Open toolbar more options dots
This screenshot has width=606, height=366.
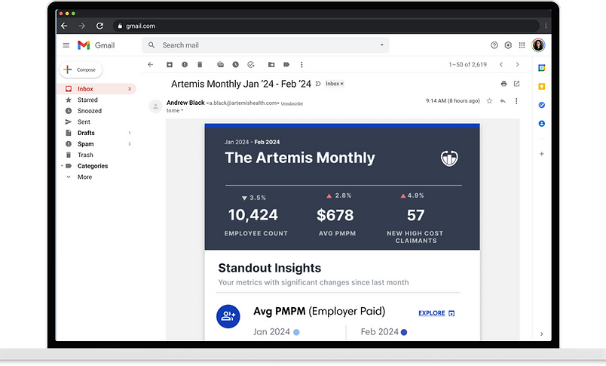pyautogui.click(x=301, y=65)
